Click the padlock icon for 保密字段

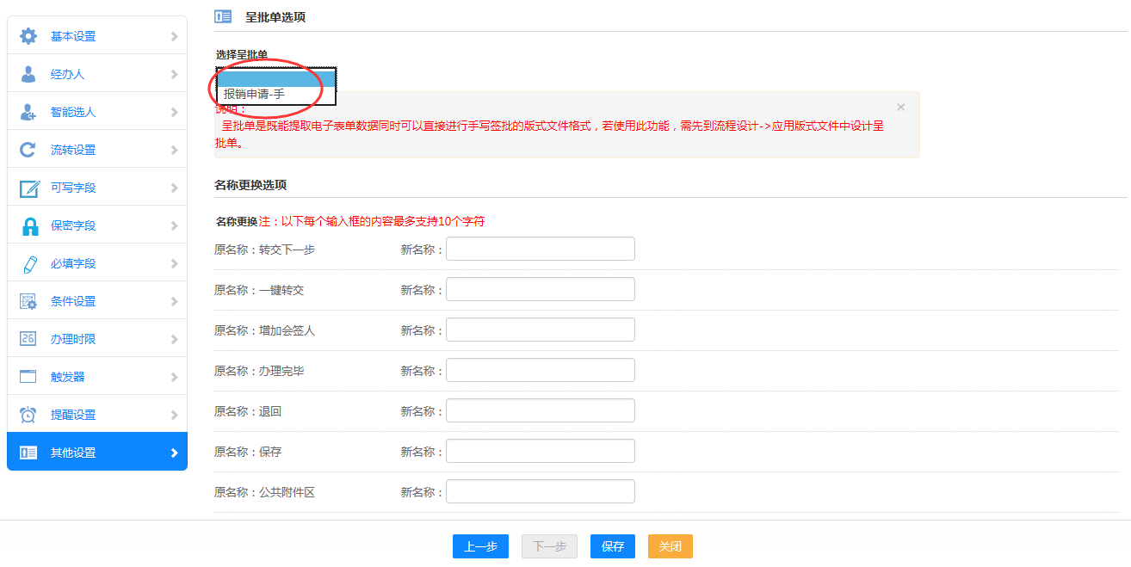click(29, 225)
